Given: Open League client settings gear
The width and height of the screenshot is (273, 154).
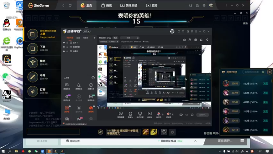Looking at the screenshot, I should point(241,13).
